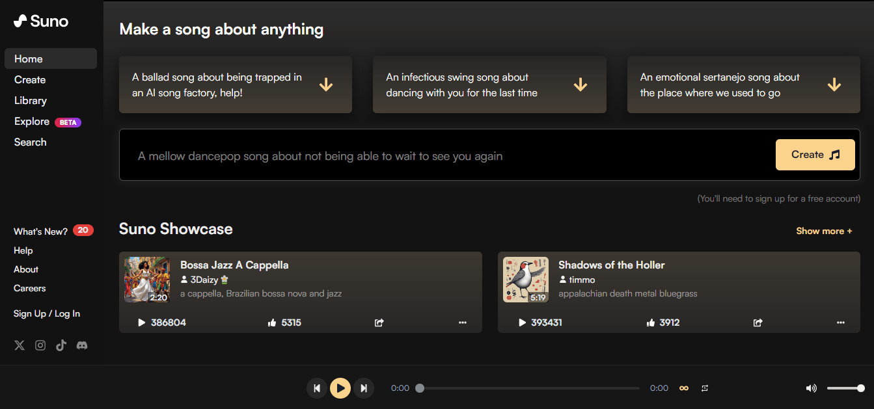874x409 pixels.
Task: Toggle the infinity autoplay button
Action: [x=684, y=388]
